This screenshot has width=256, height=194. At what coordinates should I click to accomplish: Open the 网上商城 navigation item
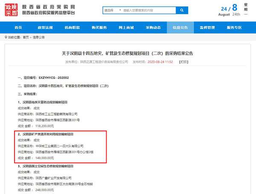click(x=126, y=27)
